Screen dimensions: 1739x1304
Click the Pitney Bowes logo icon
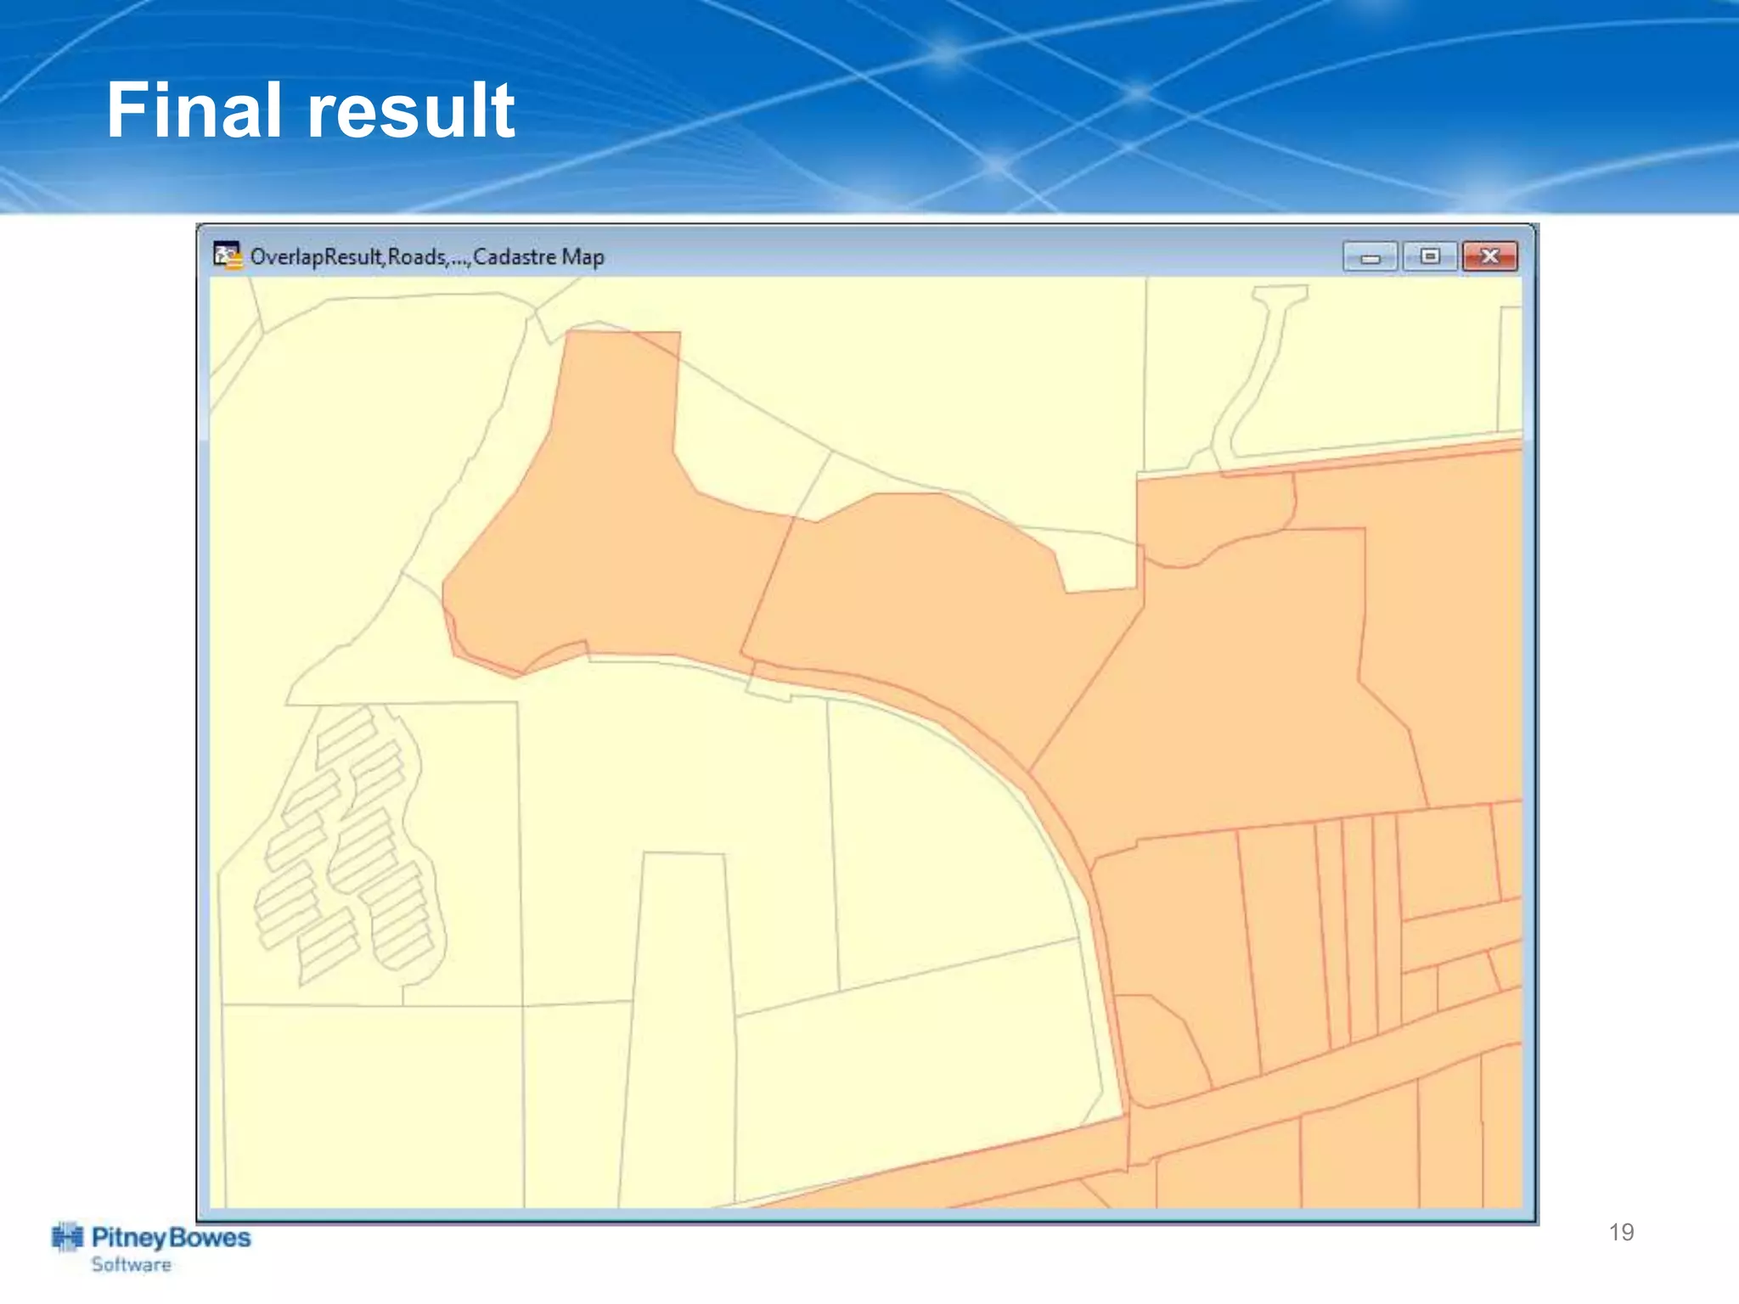67,1238
